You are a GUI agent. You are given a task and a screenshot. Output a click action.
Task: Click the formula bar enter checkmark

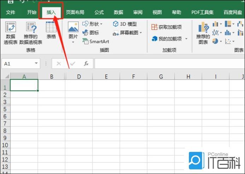72,64
